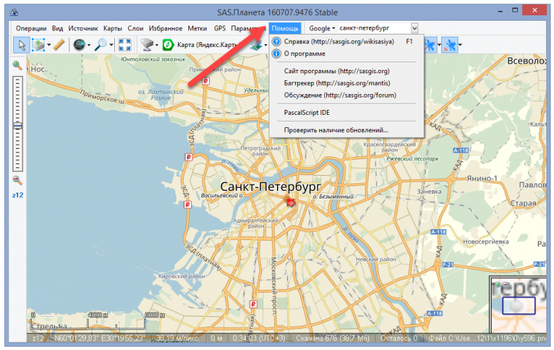The width and height of the screenshot is (554, 350).
Task: Click the Санкт-Петербург city label
Action: [x=271, y=187]
